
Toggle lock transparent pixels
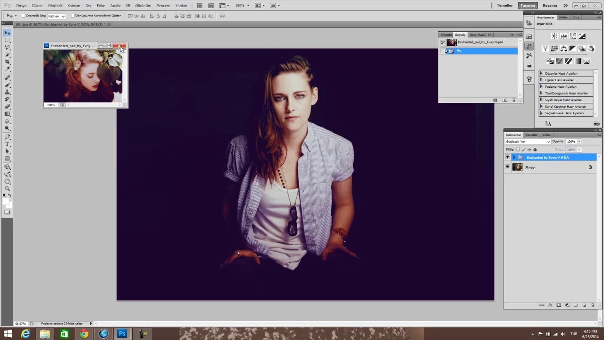pyautogui.click(x=518, y=149)
